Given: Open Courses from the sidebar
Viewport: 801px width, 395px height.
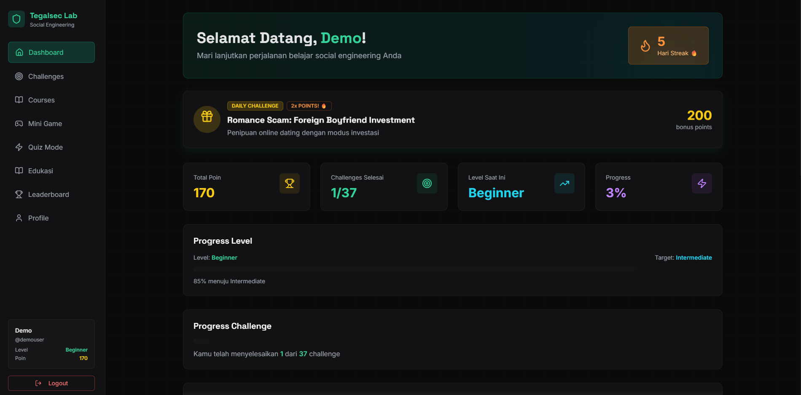Looking at the screenshot, I should point(41,100).
